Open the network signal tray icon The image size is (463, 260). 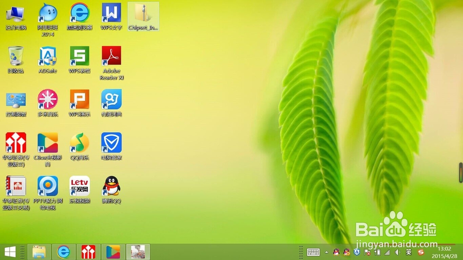coord(387,252)
